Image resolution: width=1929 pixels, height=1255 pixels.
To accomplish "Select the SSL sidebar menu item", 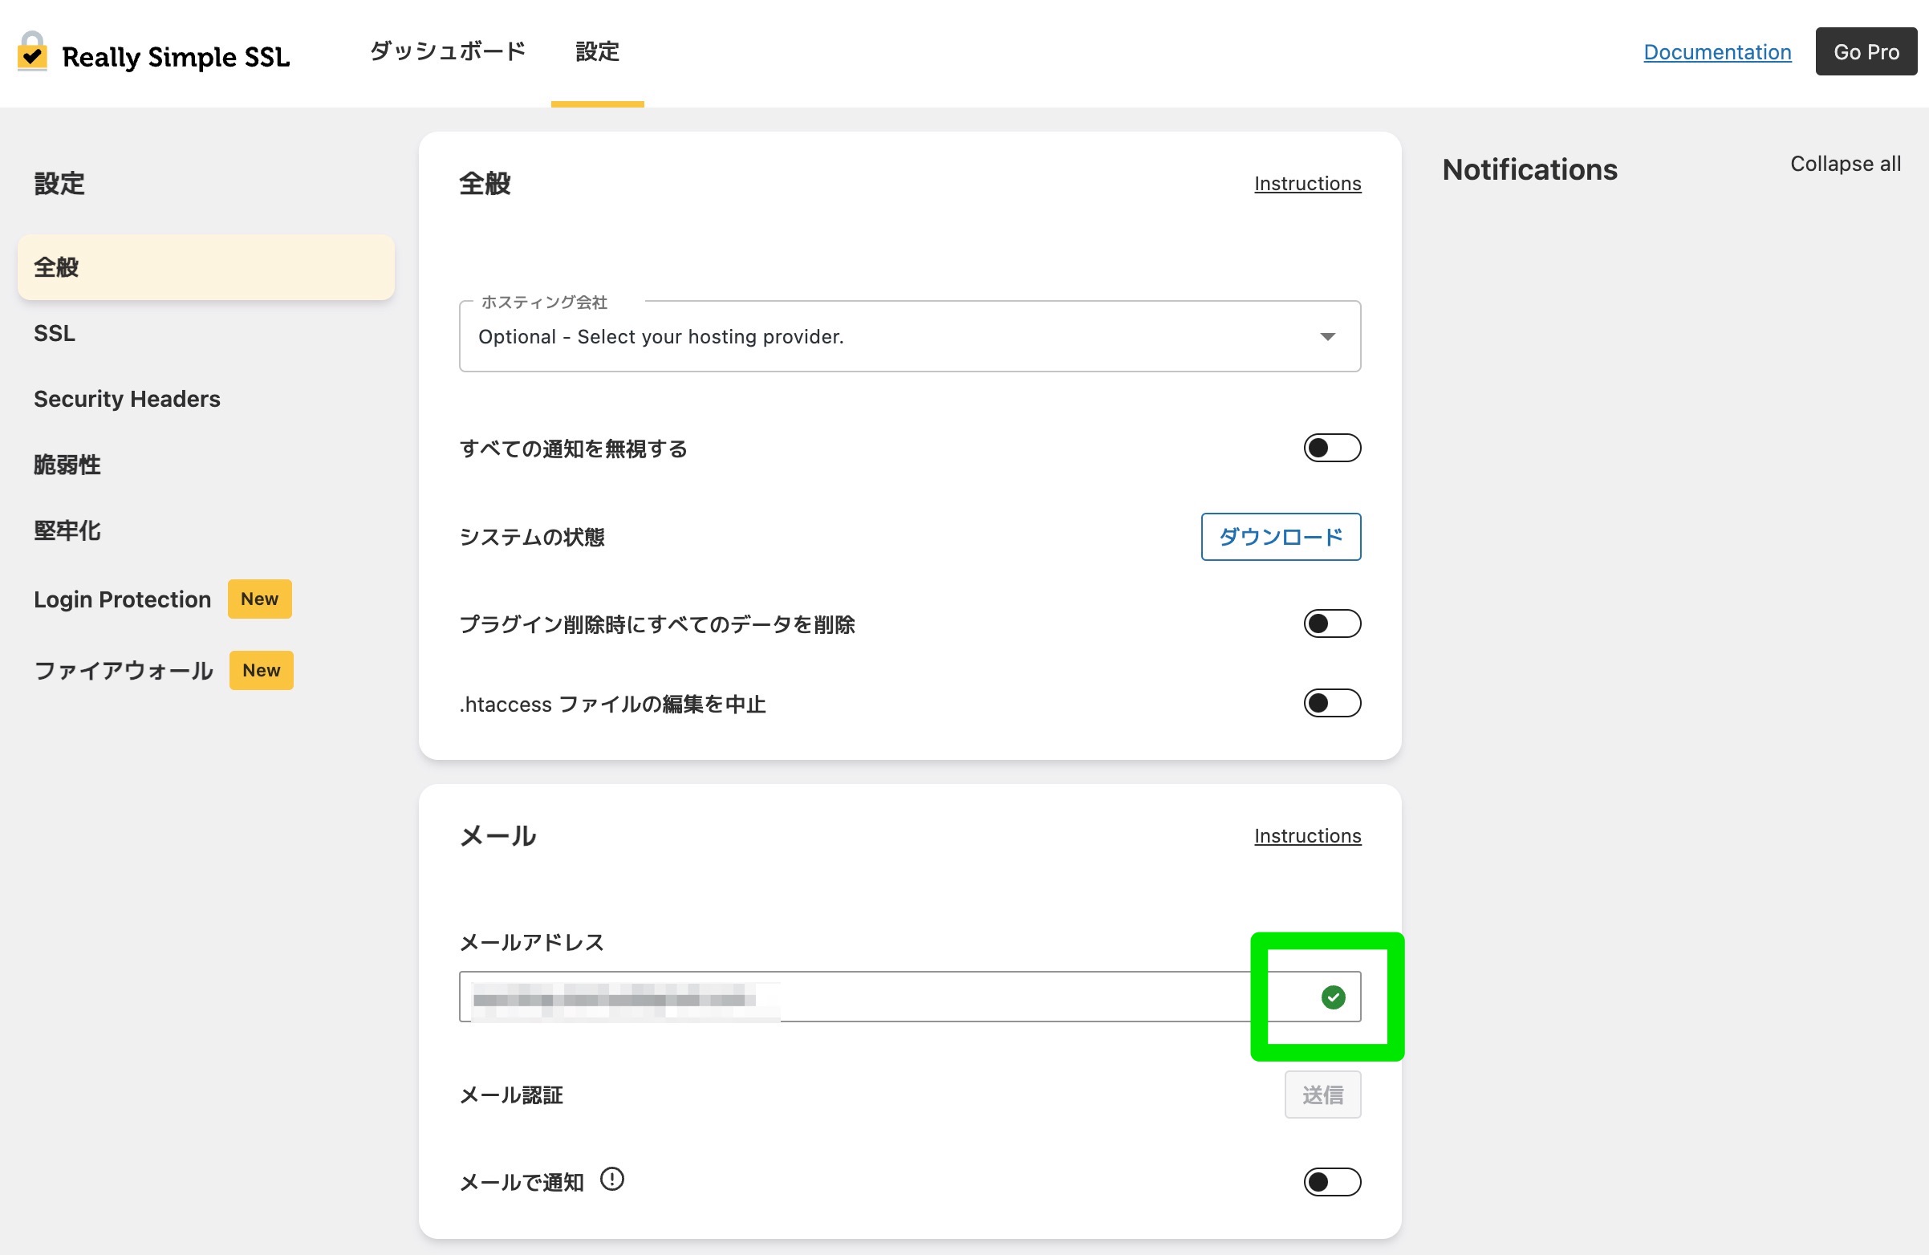I will (x=52, y=333).
